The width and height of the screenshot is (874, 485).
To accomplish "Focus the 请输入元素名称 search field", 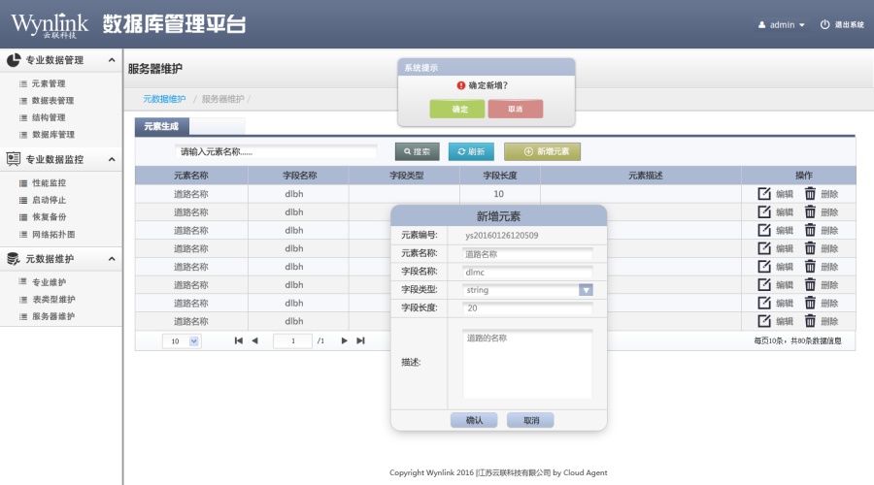I will (277, 151).
